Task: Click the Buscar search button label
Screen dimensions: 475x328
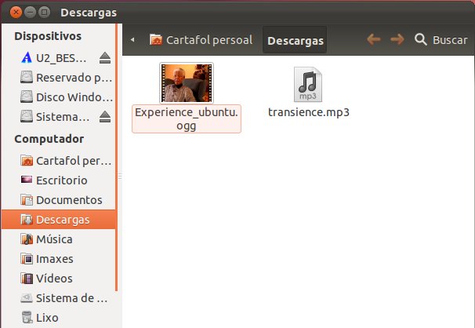Action: pos(450,40)
